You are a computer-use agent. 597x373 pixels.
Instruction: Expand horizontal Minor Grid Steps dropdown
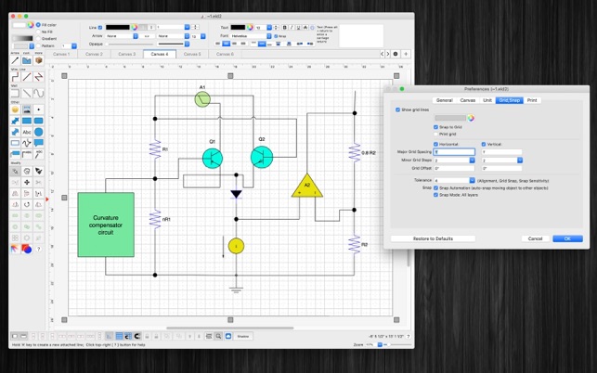point(472,161)
